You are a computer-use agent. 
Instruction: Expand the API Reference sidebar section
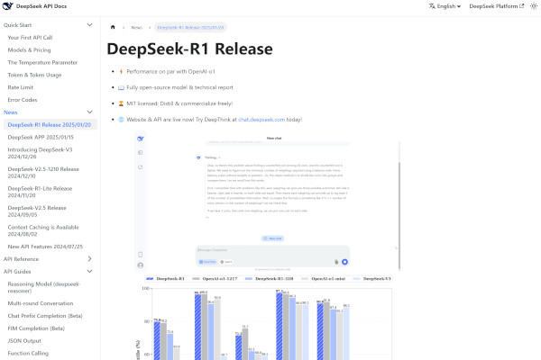(x=90, y=259)
